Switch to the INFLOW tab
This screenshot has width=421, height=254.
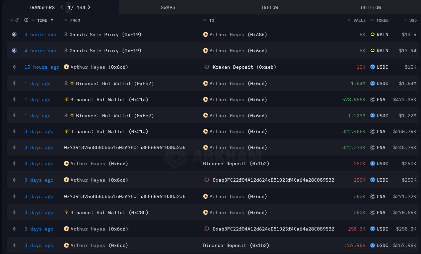269,7
